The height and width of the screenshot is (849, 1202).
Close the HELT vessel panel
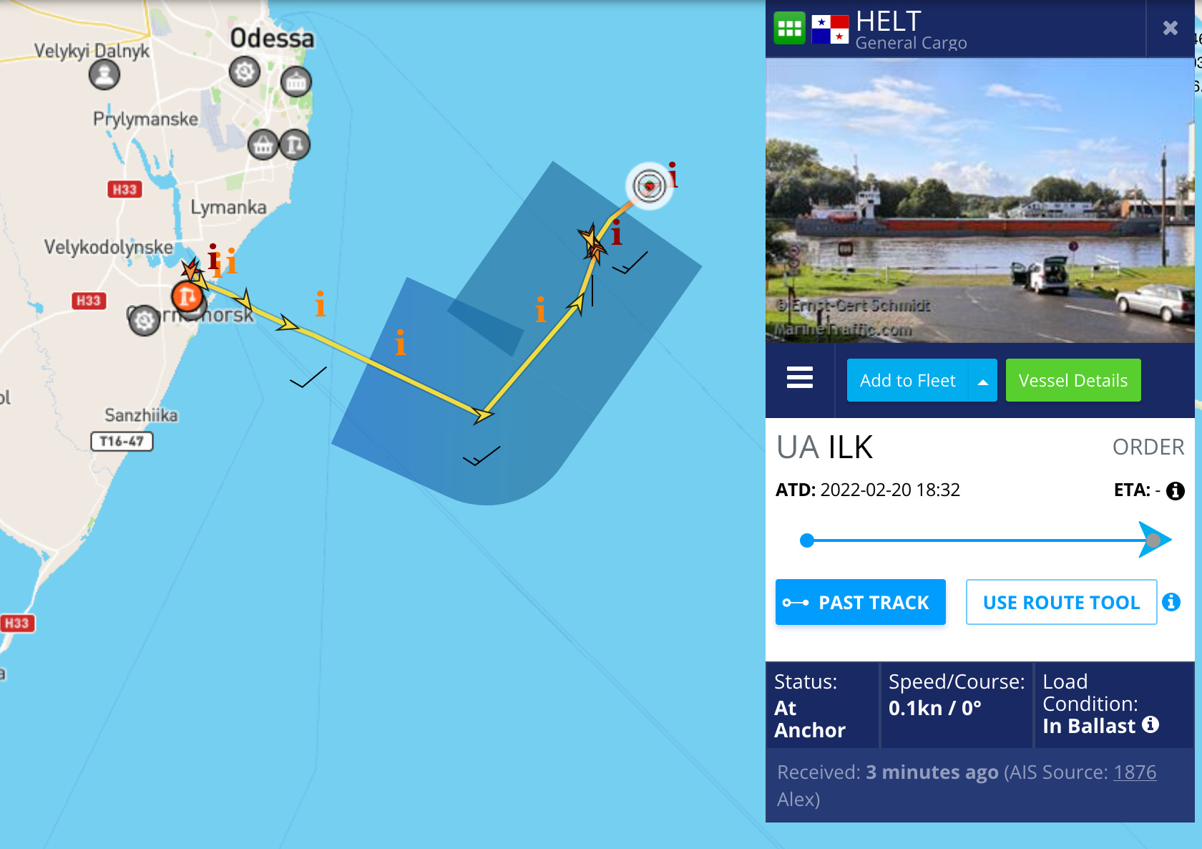(x=1171, y=28)
